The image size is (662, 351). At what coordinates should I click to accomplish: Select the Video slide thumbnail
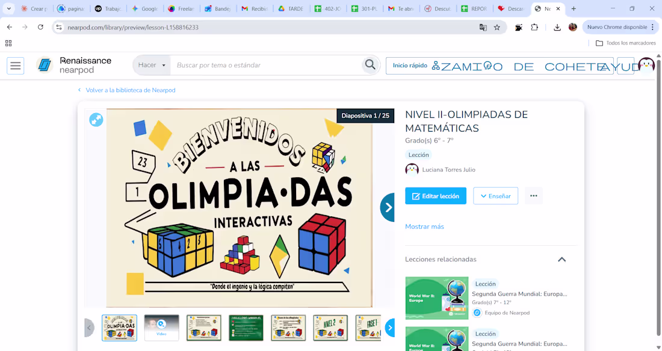pyautogui.click(x=162, y=328)
